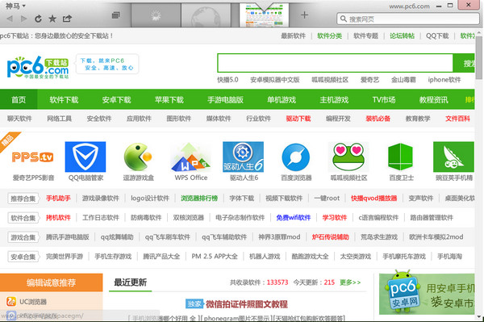Select the 软件合集 label button
The image size is (484, 322).
click(23, 218)
